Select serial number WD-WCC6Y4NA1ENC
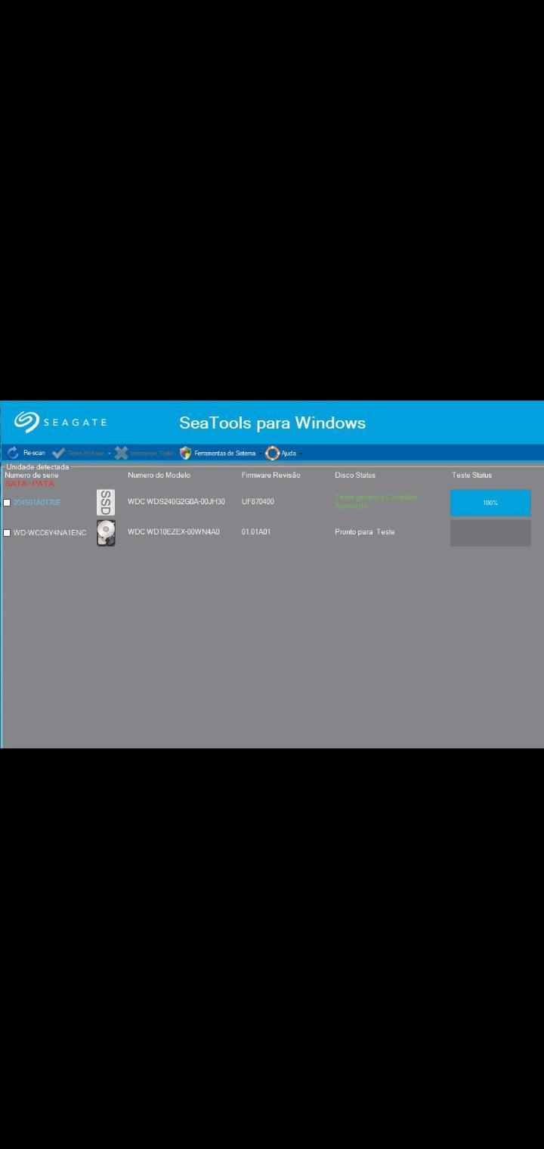544x1149 pixels. (x=50, y=533)
